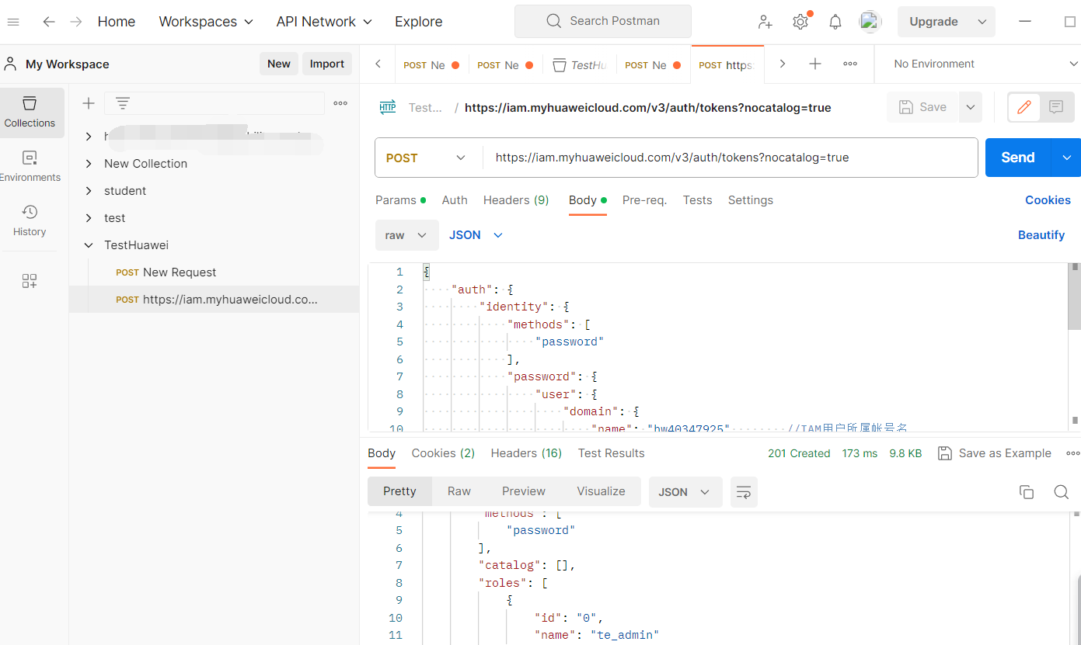Viewport: 1081px width, 645px height.
Task: Change the request body JSON format dropdown
Action: click(x=476, y=235)
